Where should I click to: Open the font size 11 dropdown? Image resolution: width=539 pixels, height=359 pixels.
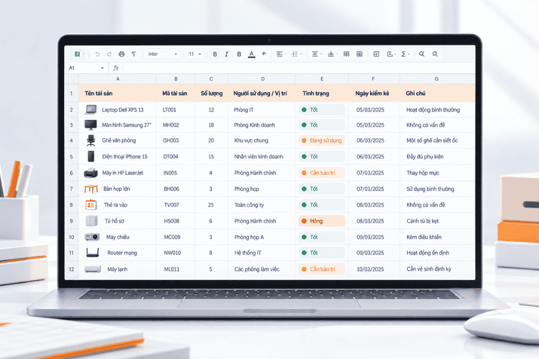195,54
